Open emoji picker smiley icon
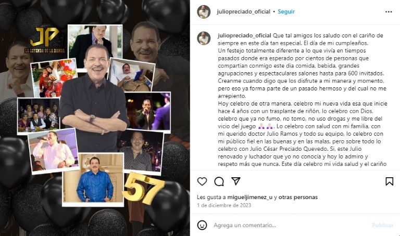 pyautogui.click(x=202, y=225)
